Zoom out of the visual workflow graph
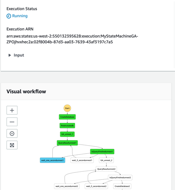Viewport: 175px width, 190px height. click(12, 122)
